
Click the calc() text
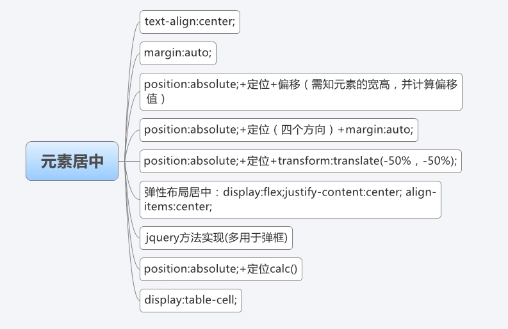[x=283, y=269]
